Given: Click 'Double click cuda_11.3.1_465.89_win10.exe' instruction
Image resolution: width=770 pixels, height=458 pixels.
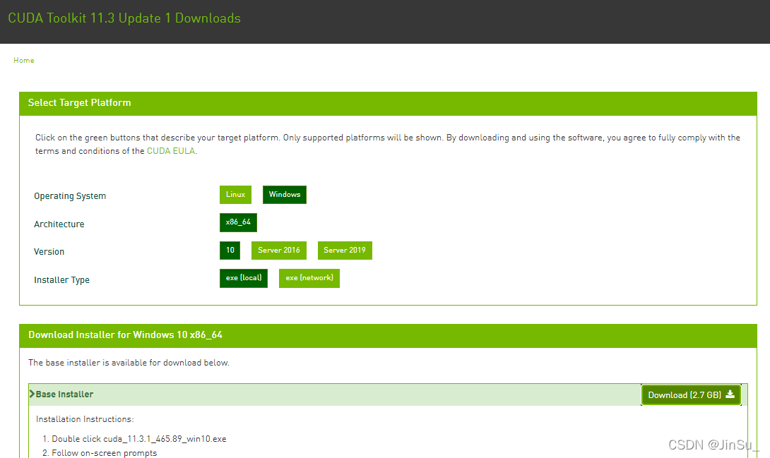Looking at the screenshot, I should (x=139, y=439).
